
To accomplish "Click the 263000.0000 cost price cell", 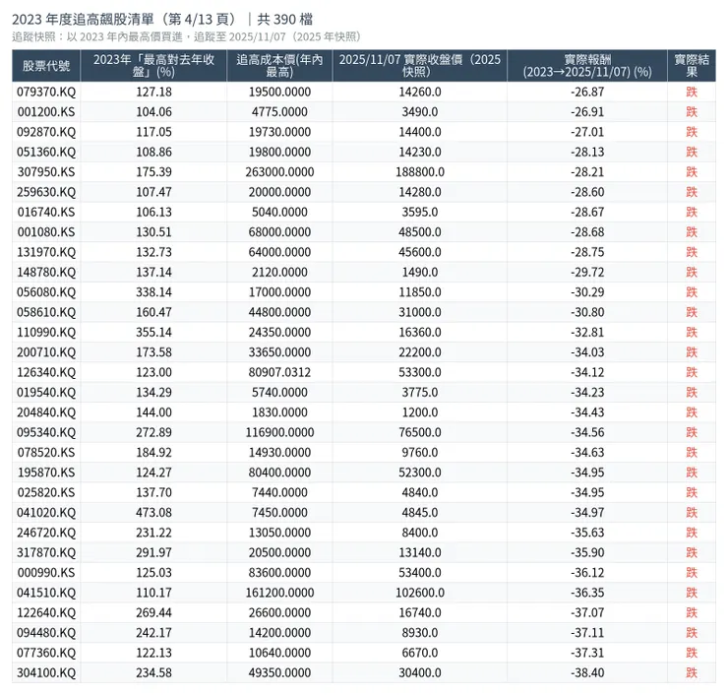I will pos(279,172).
